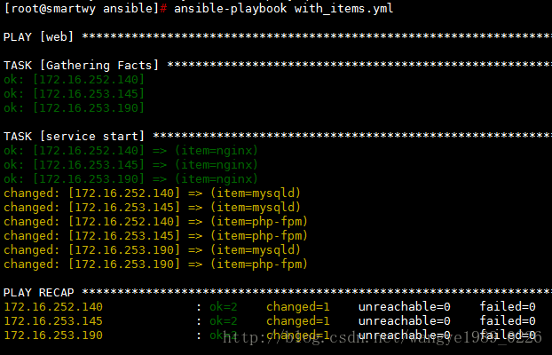This screenshot has width=552, height=355.
Task: Select the Gathering Facts ok line for 172.16.253.190
Action: click(x=74, y=107)
